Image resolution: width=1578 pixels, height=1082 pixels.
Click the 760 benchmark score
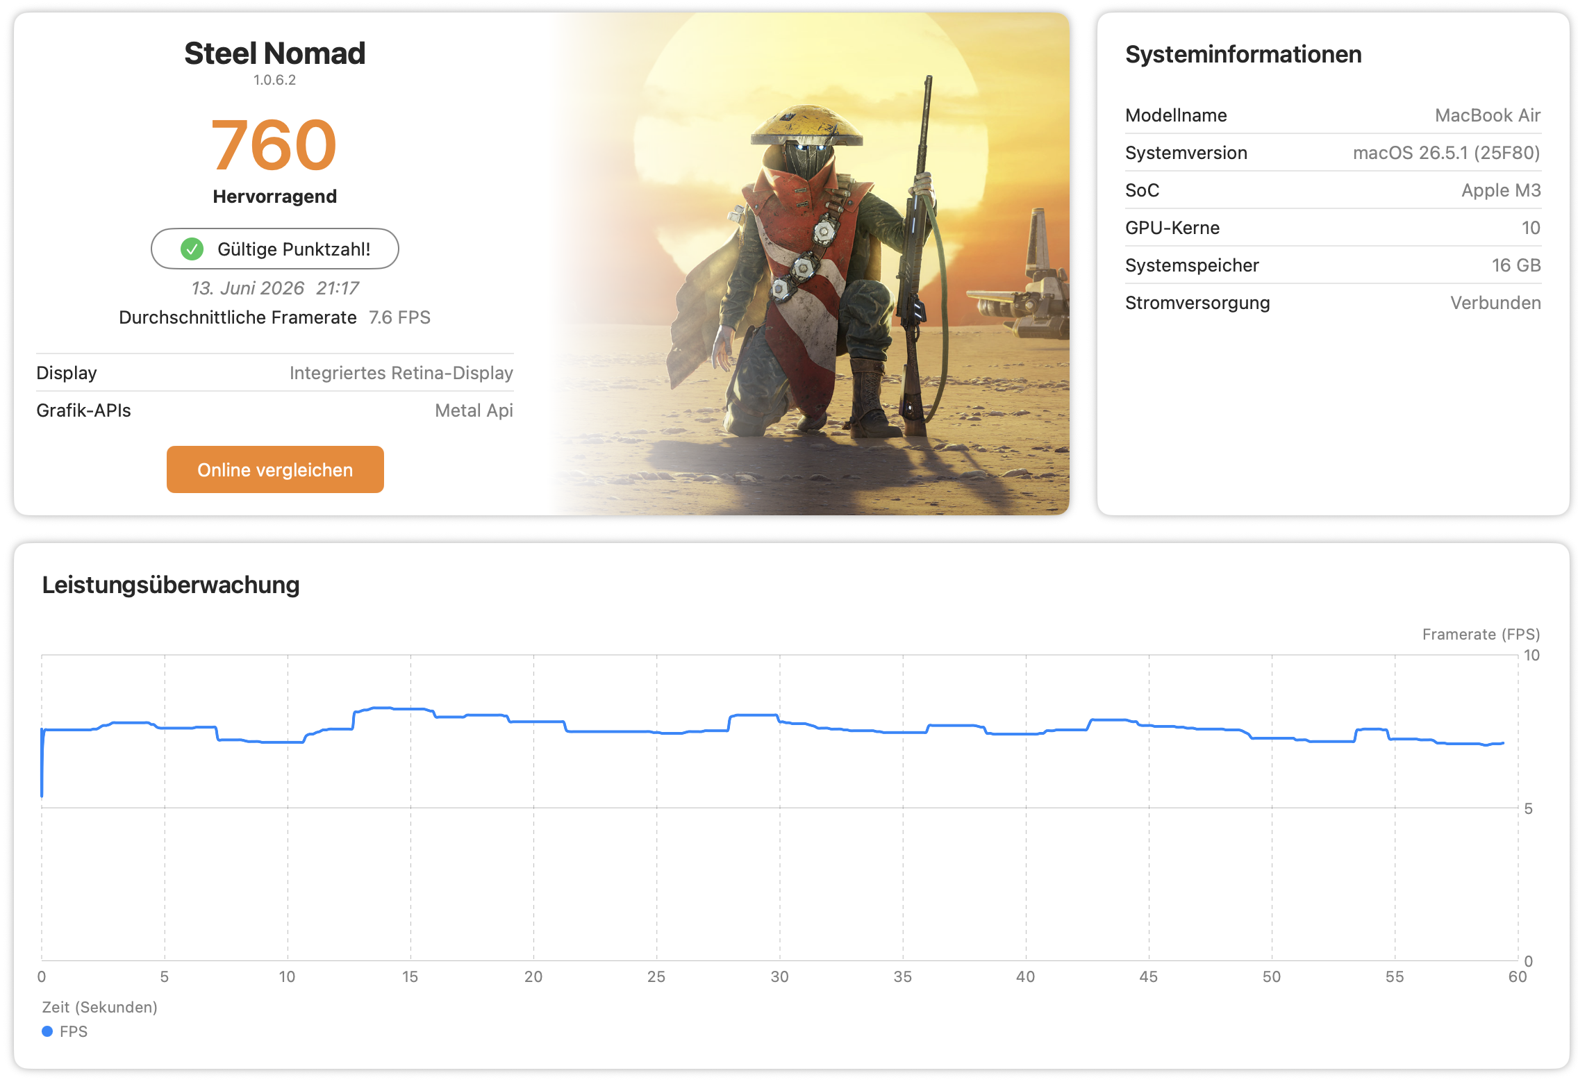pos(274,144)
